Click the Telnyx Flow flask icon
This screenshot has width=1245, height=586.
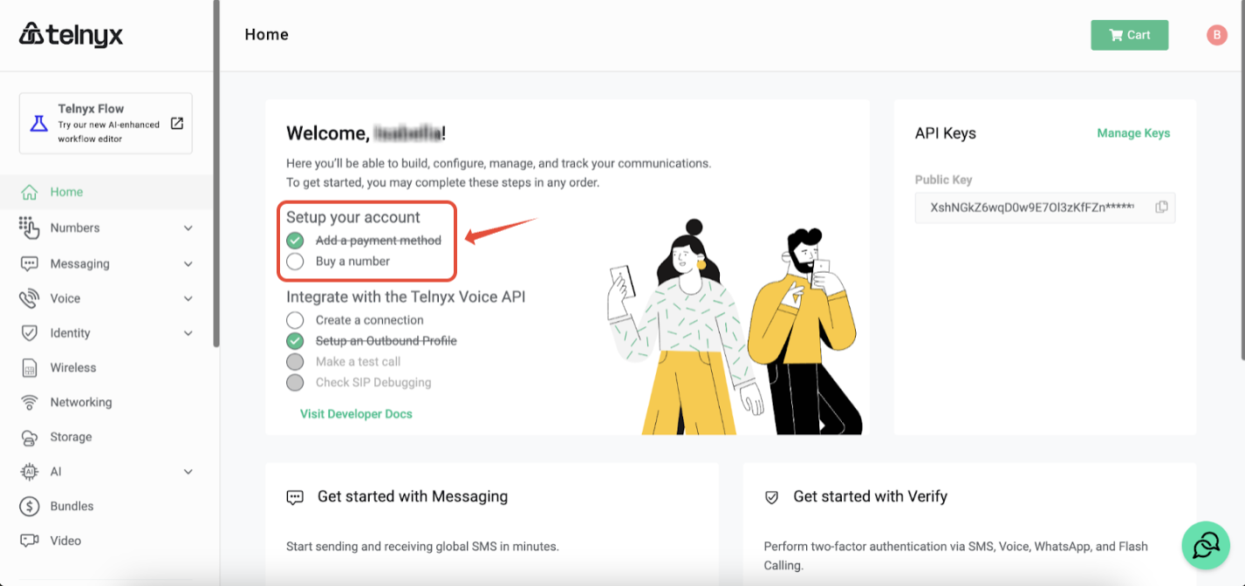coord(38,123)
